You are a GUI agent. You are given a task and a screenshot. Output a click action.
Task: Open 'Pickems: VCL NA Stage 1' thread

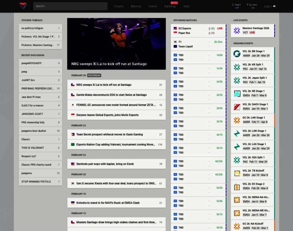(x=40, y=37)
